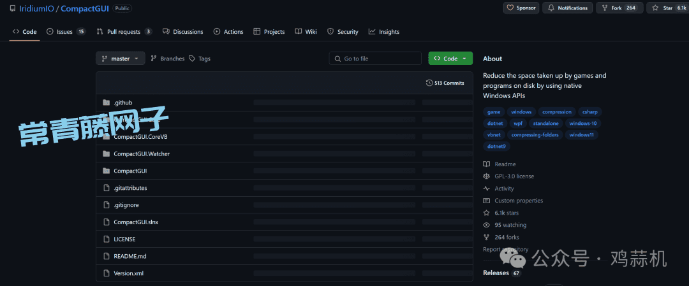Open the Actions tab
The width and height of the screenshot is (689, 286).
click(x=228, y=32)
